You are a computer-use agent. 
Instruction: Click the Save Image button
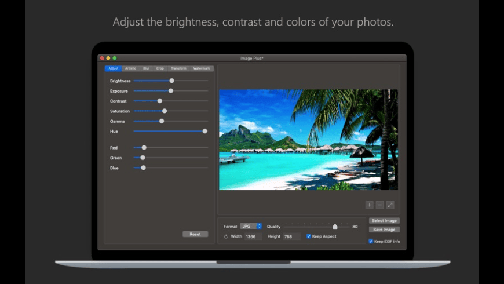click(384, 230)
